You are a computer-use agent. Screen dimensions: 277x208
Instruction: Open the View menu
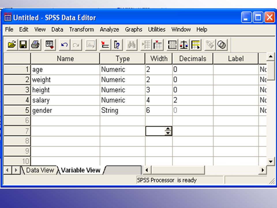[x=40, y=29]
